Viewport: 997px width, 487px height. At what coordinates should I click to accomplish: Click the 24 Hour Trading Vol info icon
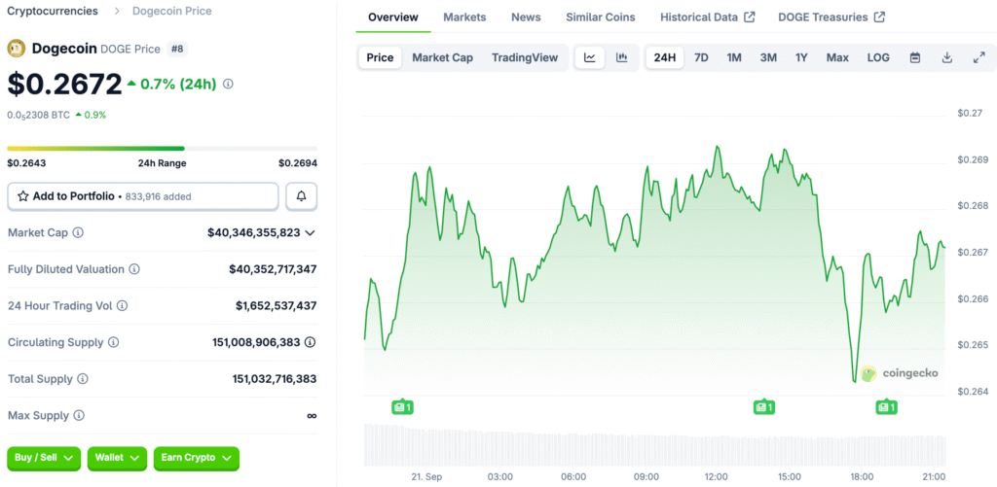[x=122, y=306]
